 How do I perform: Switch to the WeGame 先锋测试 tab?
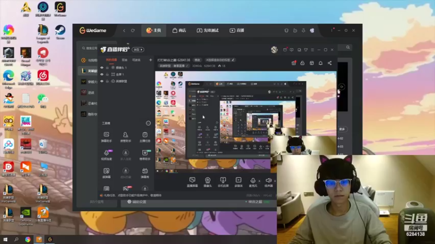[208, 30]
